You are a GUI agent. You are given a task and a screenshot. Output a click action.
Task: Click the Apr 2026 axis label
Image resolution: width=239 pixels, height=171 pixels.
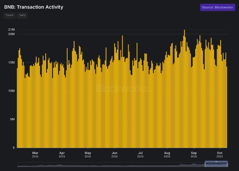click(62, 154)
